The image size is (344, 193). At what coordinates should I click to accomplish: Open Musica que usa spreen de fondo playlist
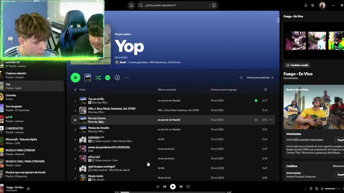pyautogui.click(x=32, y=174)
